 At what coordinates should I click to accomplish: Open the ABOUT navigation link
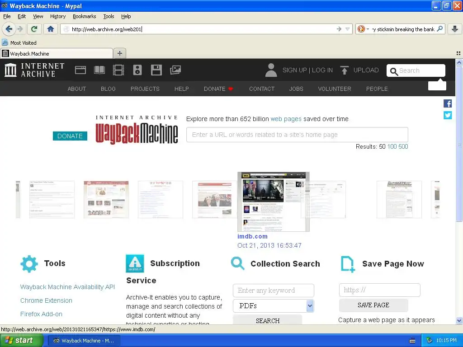click(77, 89)
